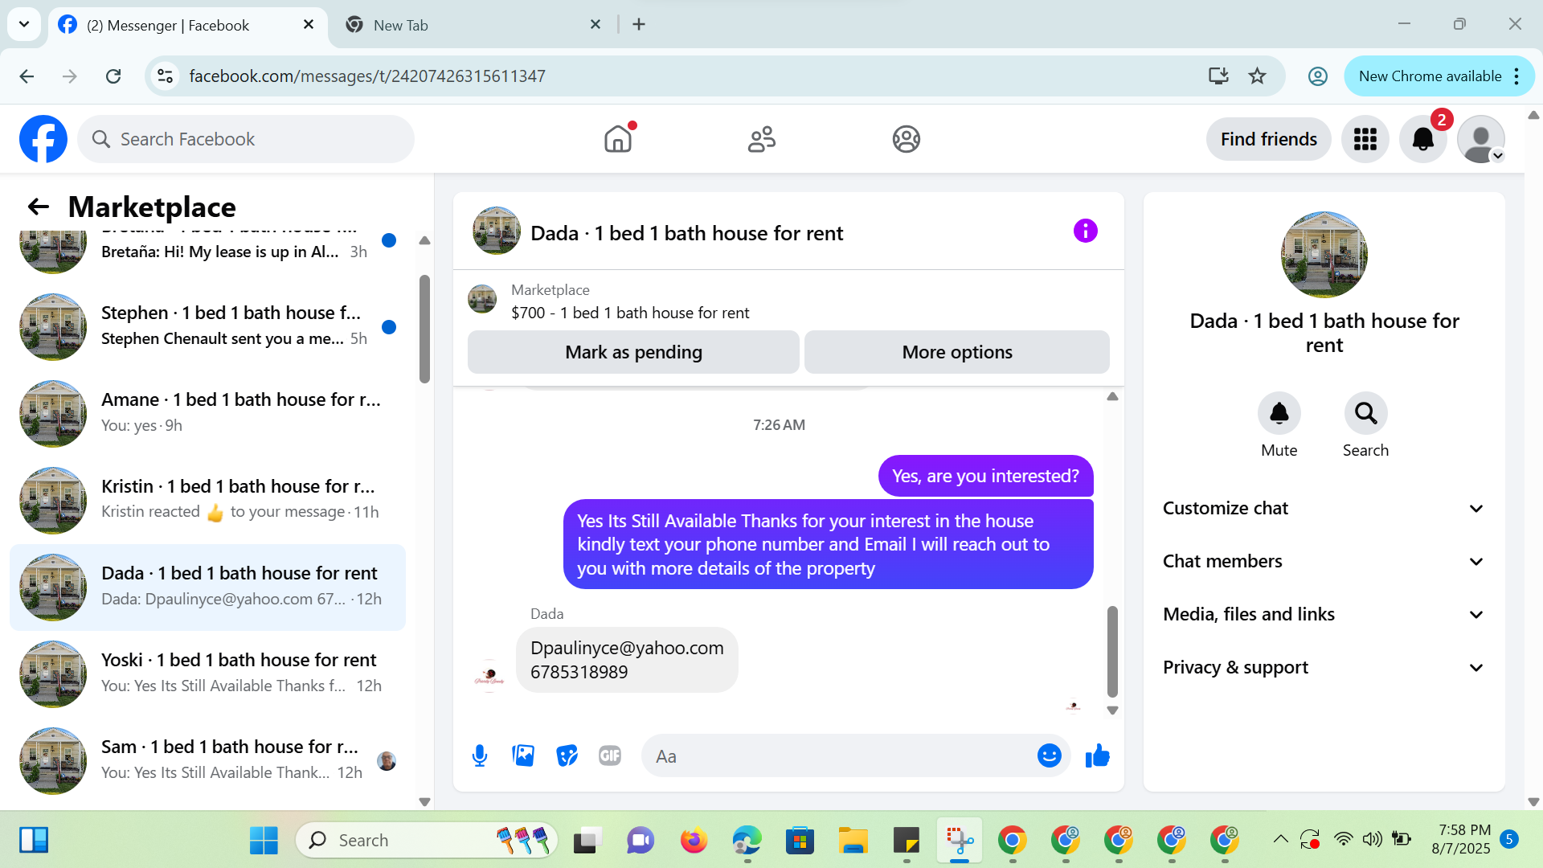Open Stephen's conversation in the list
The image size is (1543, 868).
[207, 326]
